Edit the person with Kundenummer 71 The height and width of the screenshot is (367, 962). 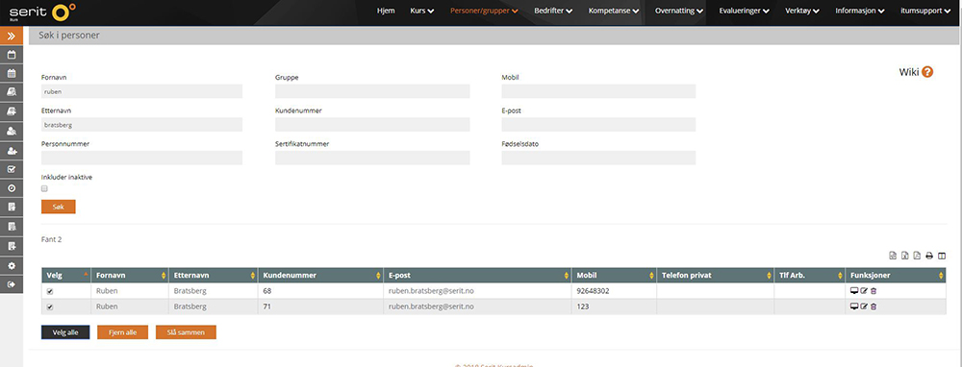(x=864, y=306)
